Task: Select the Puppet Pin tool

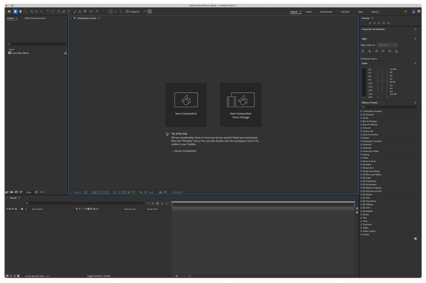Action: point(97,11)
